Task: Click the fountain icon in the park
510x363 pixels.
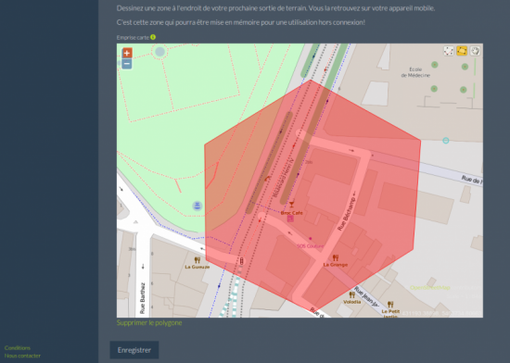Action: 198,206
